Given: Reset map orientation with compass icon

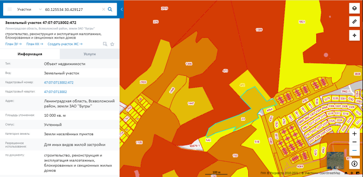Looking at the screenshot, I should coord(354,164).
